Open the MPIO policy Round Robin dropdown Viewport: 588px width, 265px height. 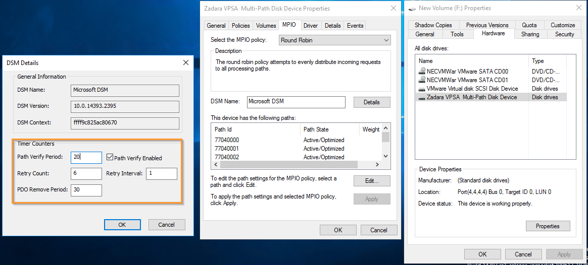click(335, 40)
